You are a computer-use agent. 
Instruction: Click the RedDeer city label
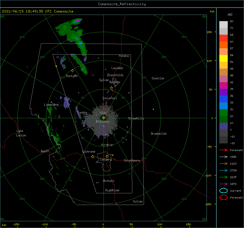[115, 82]
